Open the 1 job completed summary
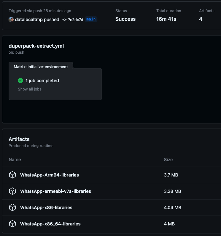 [42, 81]
